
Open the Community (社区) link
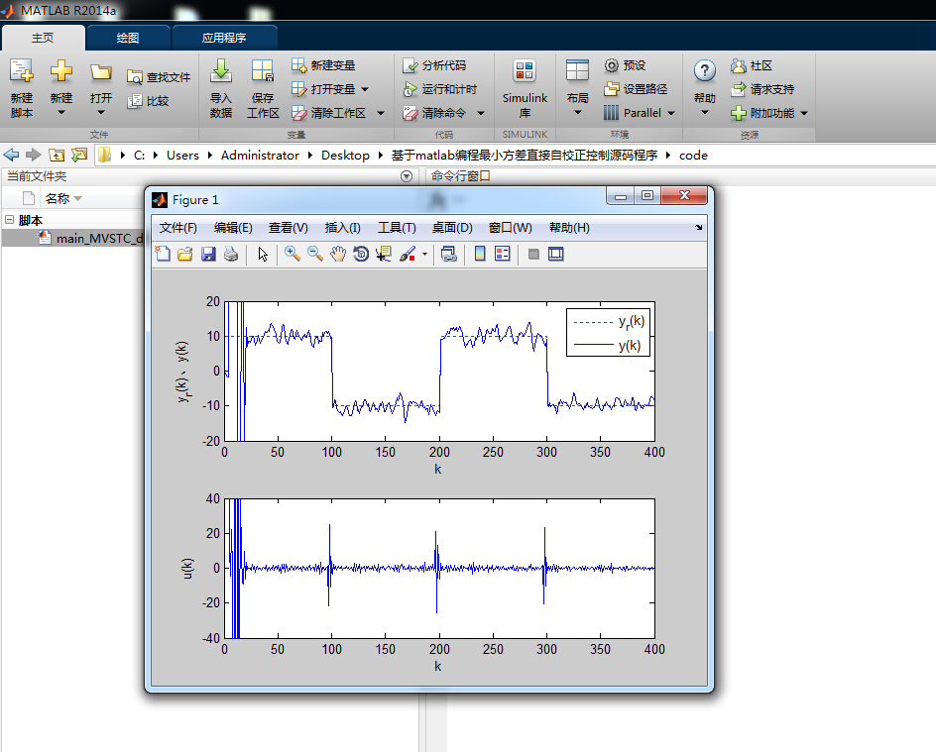(752, 65)
